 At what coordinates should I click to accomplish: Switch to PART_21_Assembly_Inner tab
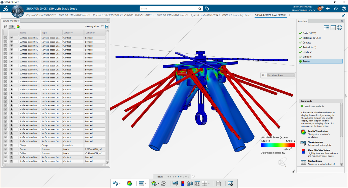(237, 15)
